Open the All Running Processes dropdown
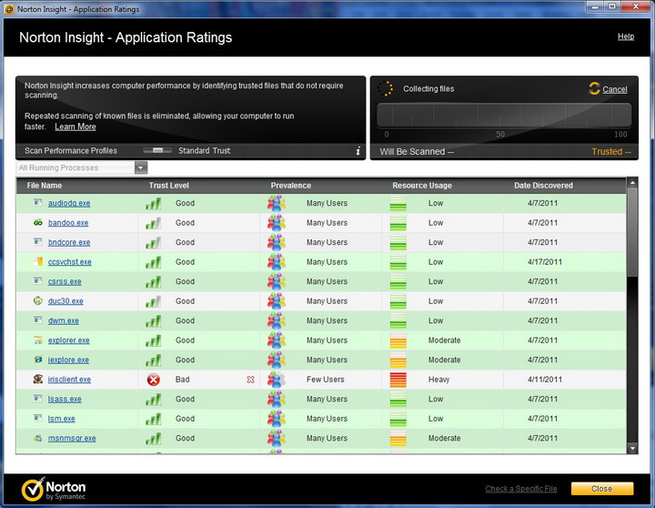 point(82,168)
